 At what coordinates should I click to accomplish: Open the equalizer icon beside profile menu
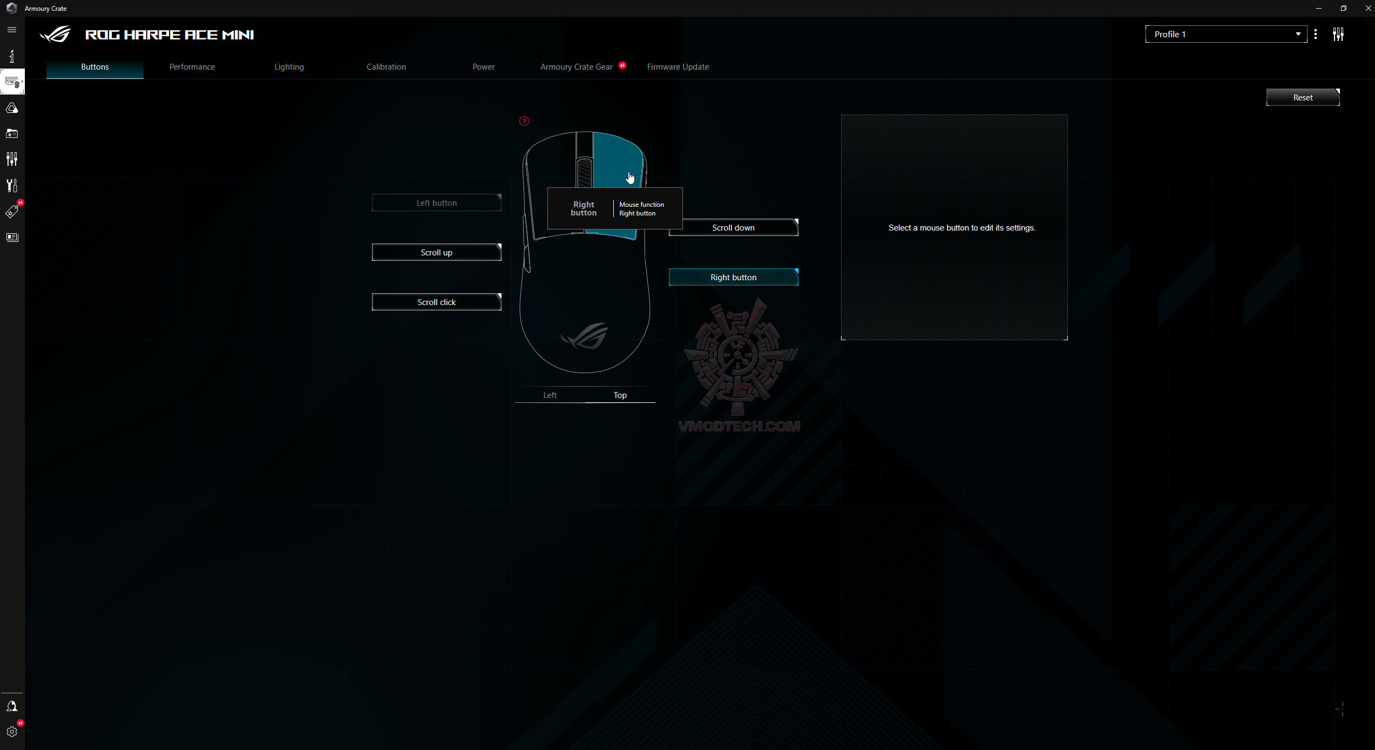click(1338, 35)
